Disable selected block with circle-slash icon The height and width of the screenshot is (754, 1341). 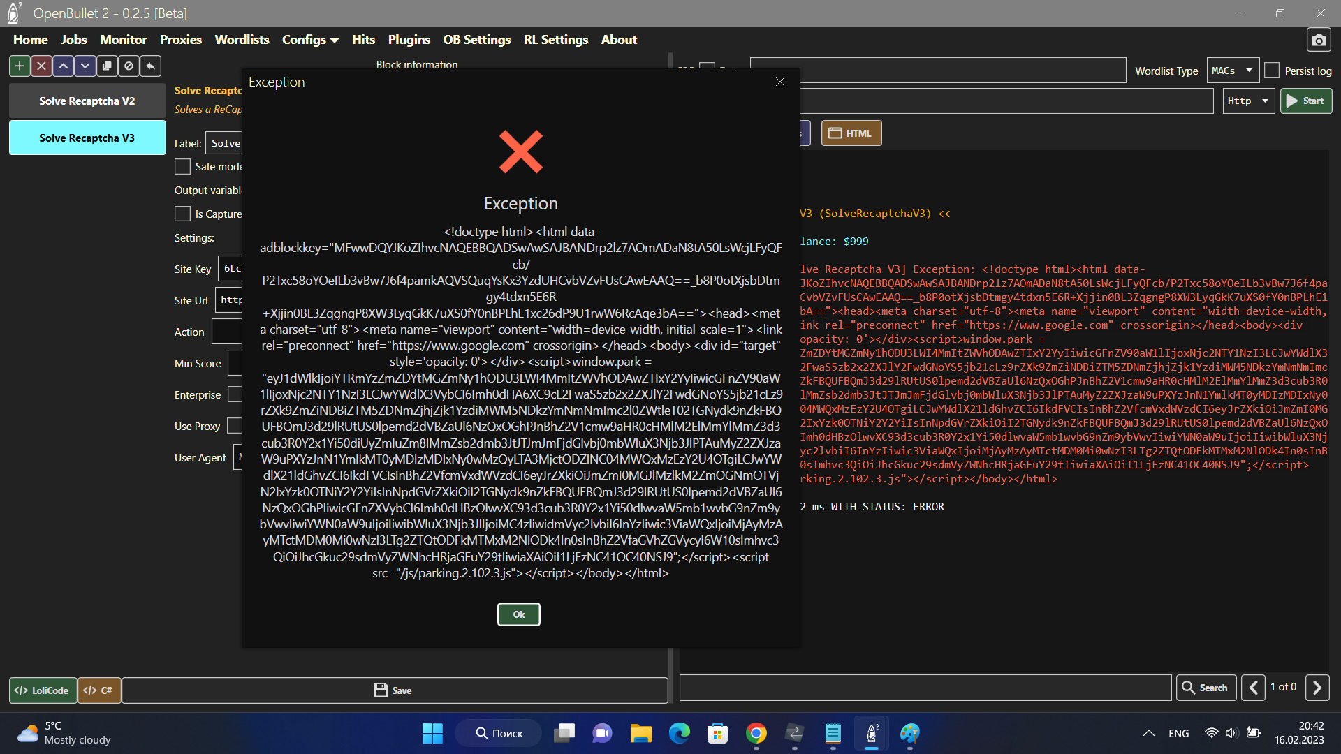[129, 66]
